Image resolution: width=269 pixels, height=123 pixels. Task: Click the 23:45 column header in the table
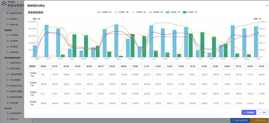coord(262,66)
